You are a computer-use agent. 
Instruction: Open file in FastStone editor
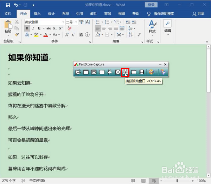coord(78,72)
